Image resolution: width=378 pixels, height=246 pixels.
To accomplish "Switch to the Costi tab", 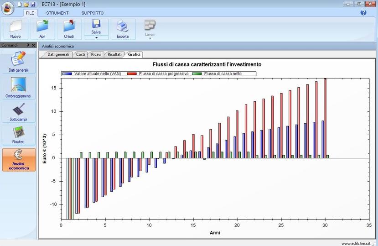I will pyautogui.click(x=80, y=54).
